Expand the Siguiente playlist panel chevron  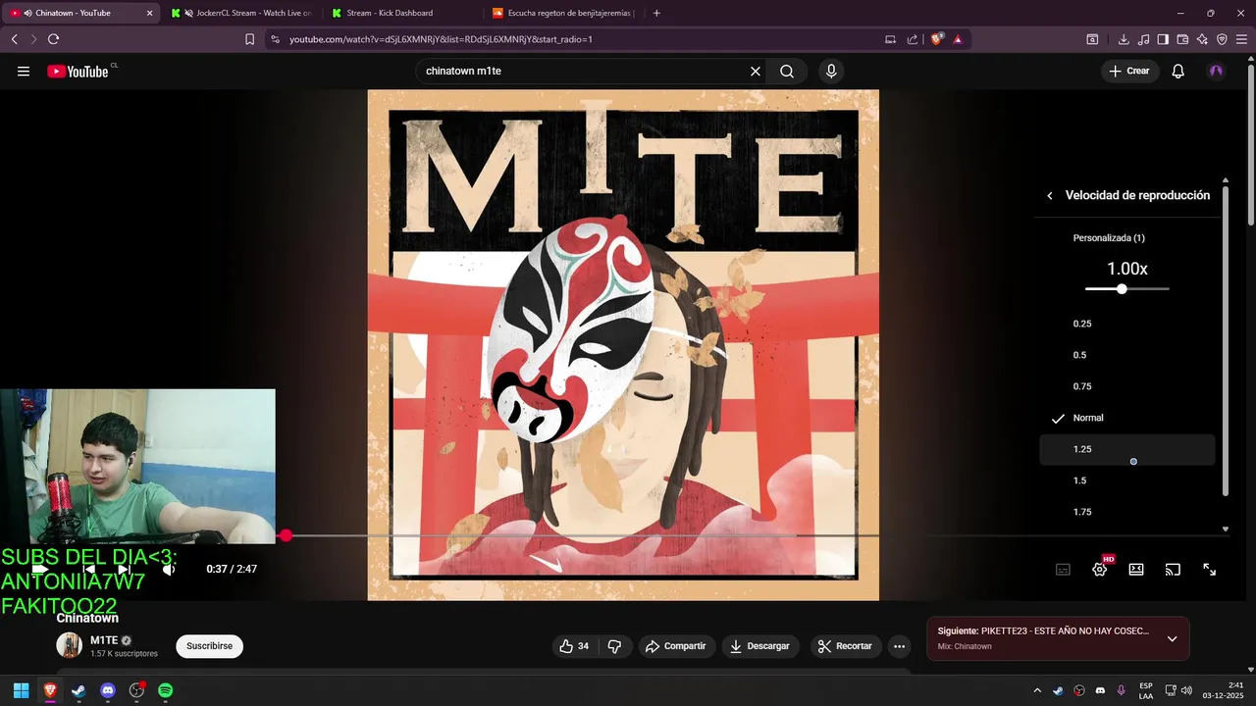pyautogui.click(x=1172, y=638)
